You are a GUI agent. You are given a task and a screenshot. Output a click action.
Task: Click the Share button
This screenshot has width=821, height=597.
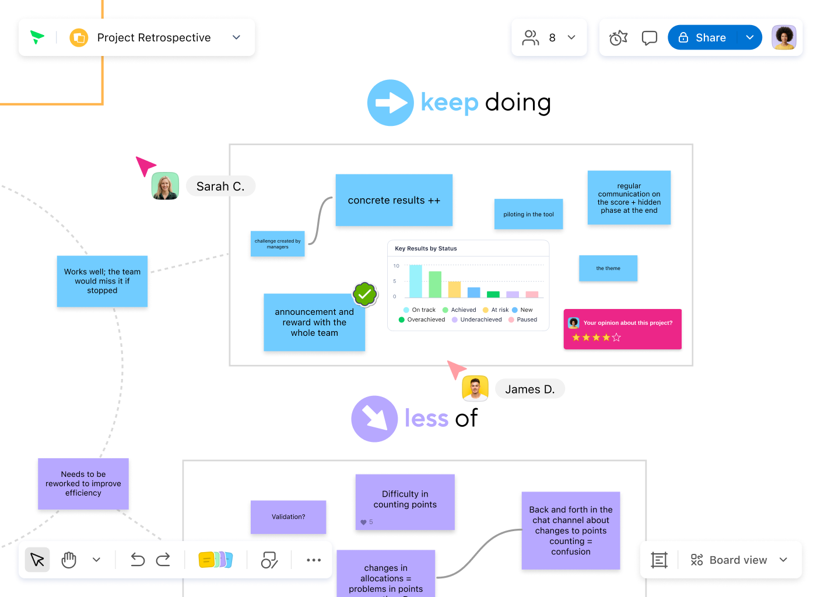[x=702, y=37]
